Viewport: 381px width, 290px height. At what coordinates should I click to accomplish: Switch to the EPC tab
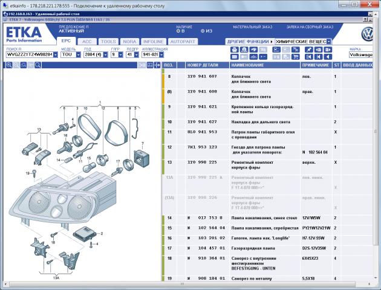66,41
